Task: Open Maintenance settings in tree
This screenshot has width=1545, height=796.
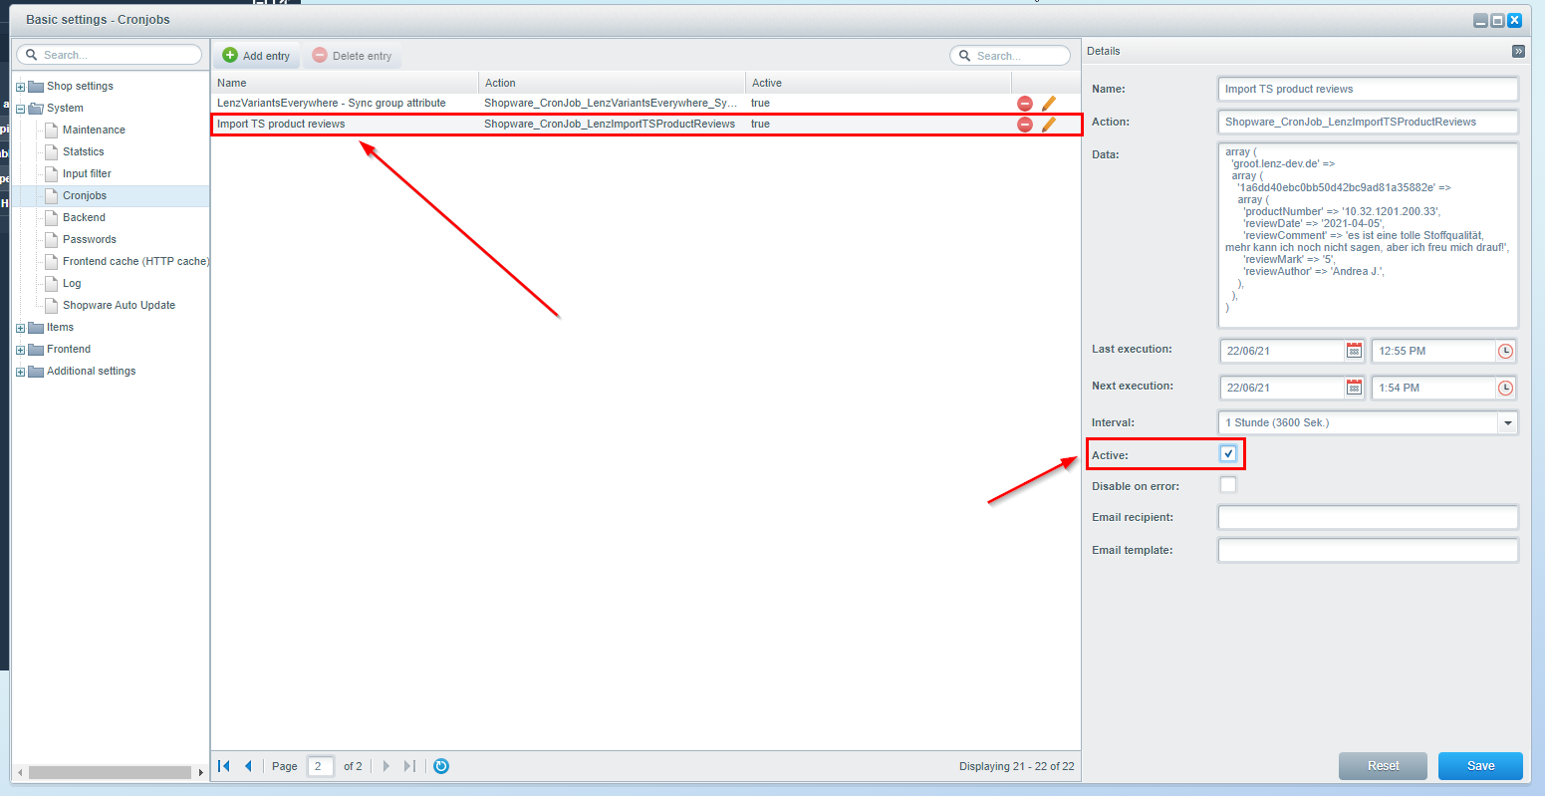Action: click(94, 130)
